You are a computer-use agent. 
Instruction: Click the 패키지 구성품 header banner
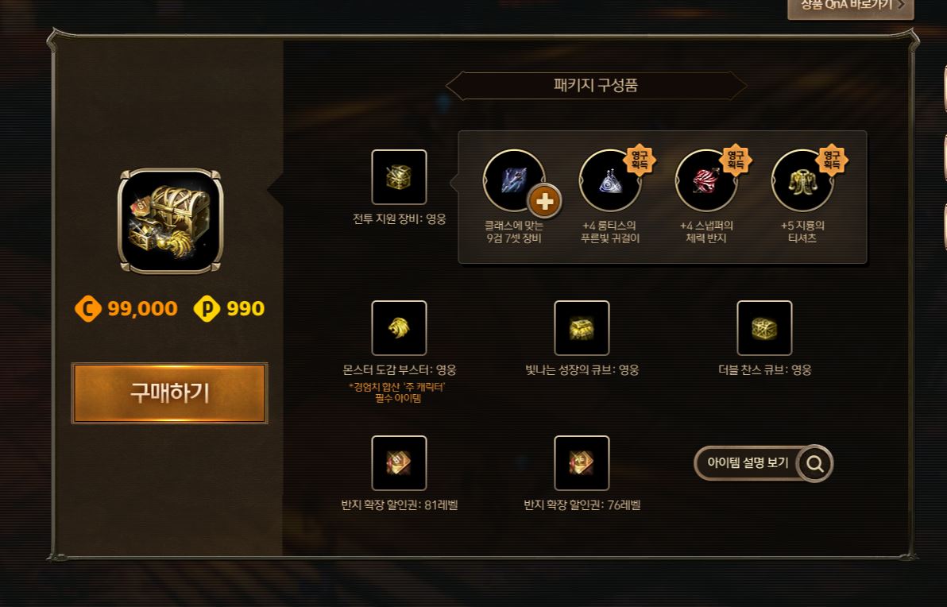point(596,85)
